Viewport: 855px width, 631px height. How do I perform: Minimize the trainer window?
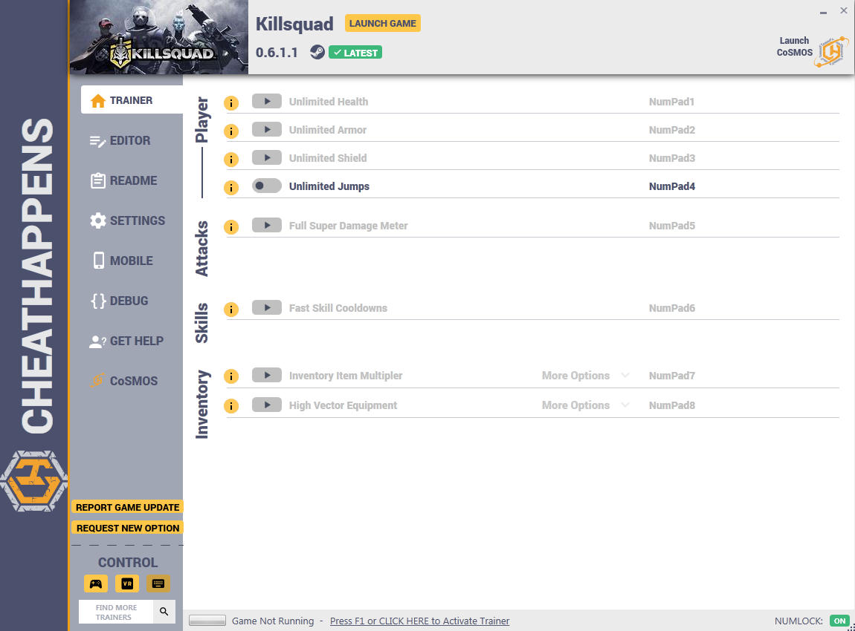click(823, 11)
